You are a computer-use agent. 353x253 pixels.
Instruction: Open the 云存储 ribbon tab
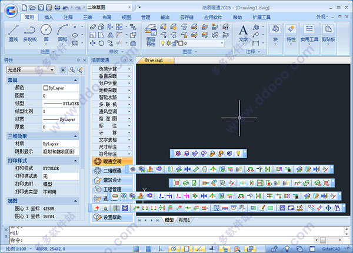coord(187,17)
